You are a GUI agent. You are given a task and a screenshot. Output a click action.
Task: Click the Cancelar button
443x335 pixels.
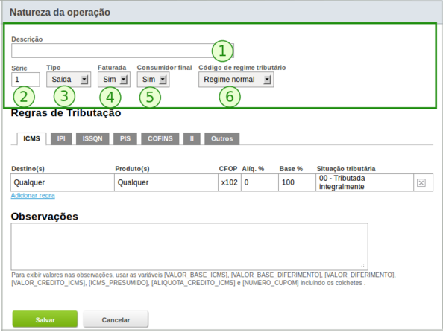(116, 319)
